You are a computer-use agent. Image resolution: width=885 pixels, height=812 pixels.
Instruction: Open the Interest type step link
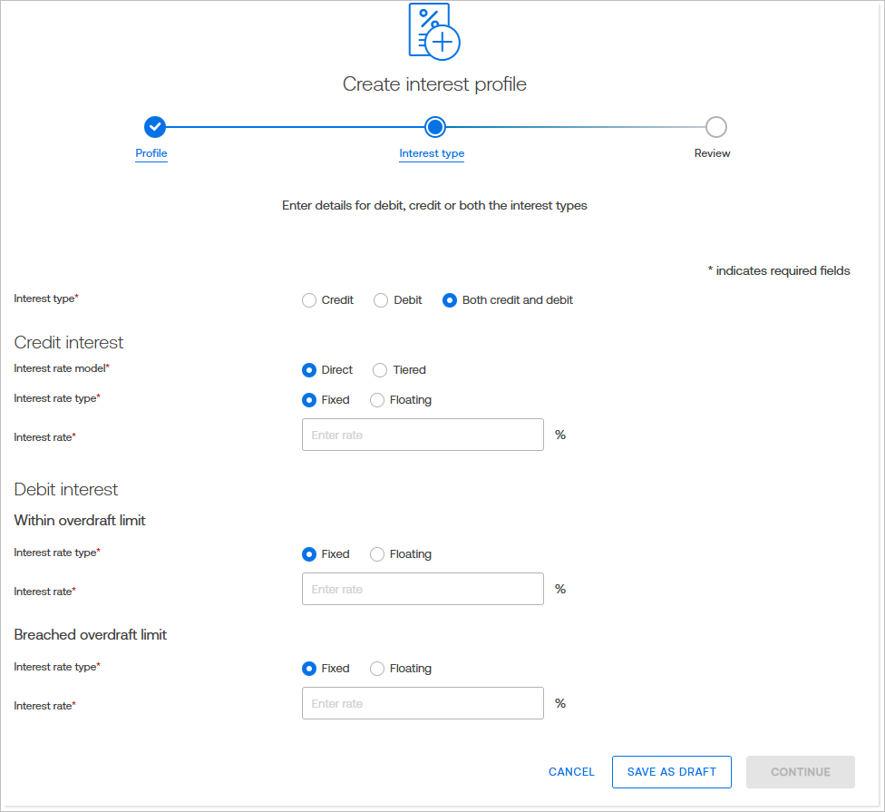[x=432, y=153]
